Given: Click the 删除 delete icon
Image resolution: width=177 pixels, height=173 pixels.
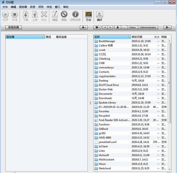Looking at the screenshot, I should click(x=64, y=14).
